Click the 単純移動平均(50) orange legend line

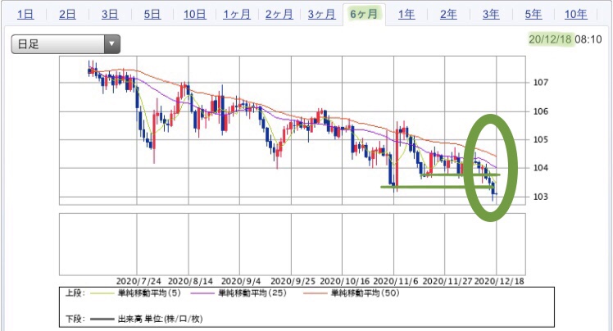point(315,293)
